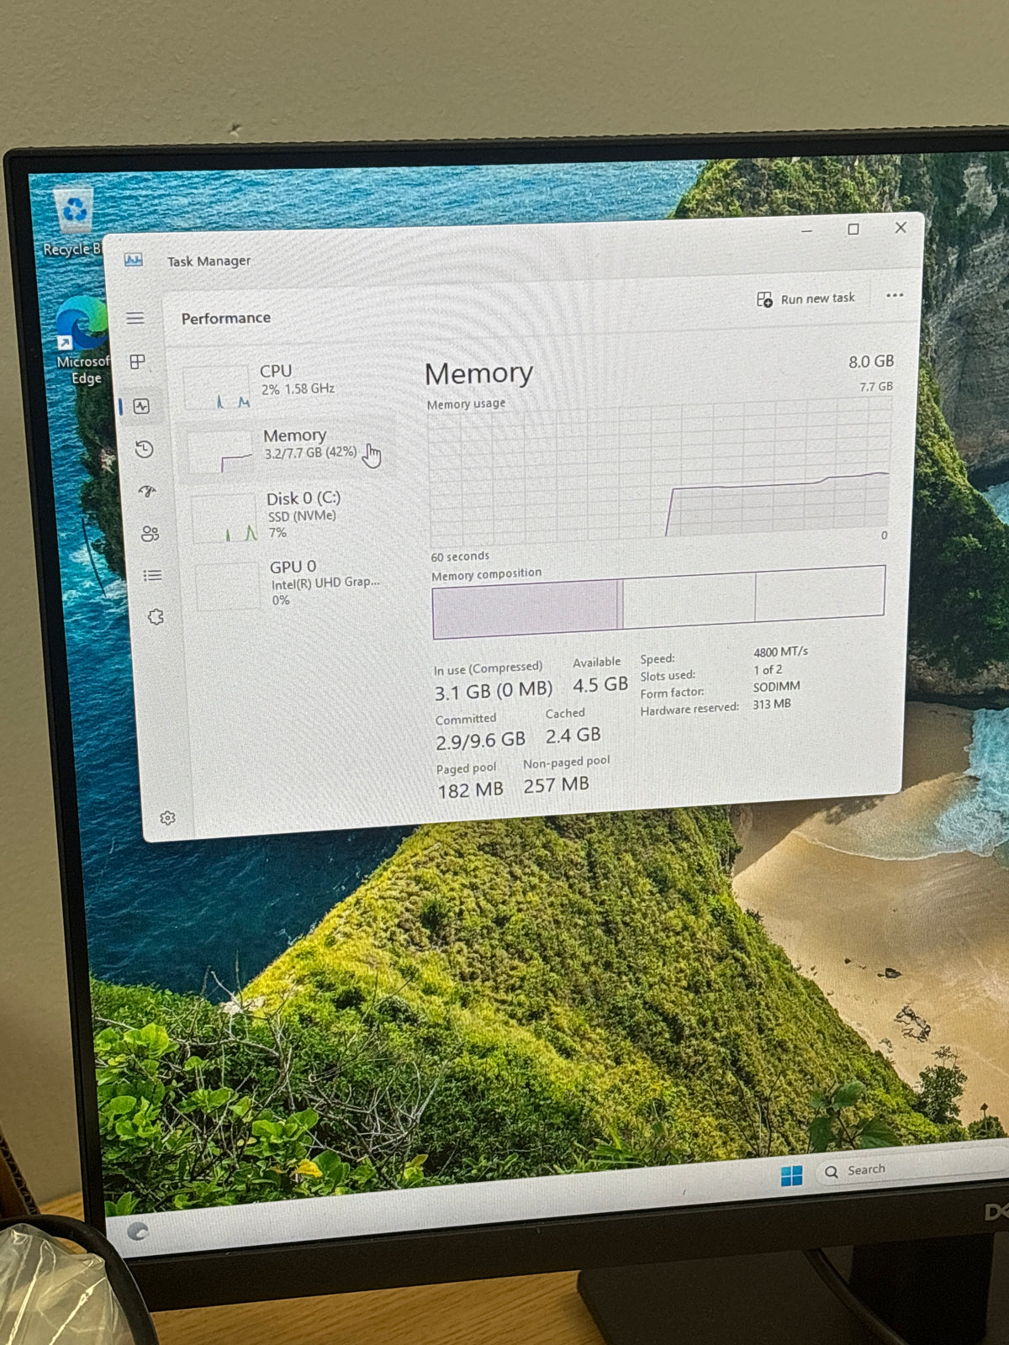Viewport: 1009px width, 1345px height.
Task: Click the GPU 0 mini graph thumbnail
Action: (227, 585)
